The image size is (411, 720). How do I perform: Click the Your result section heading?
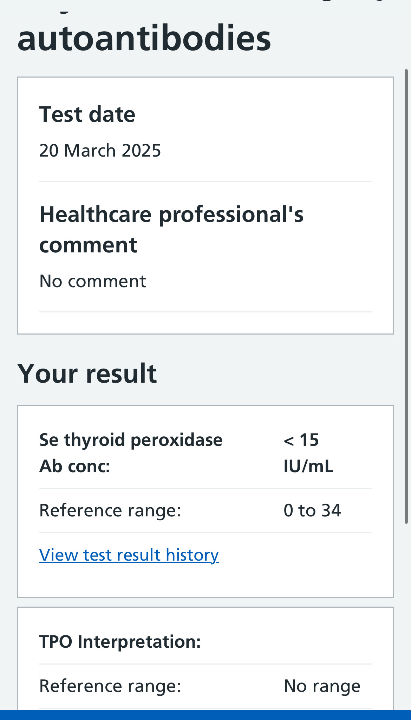point(87,373)
